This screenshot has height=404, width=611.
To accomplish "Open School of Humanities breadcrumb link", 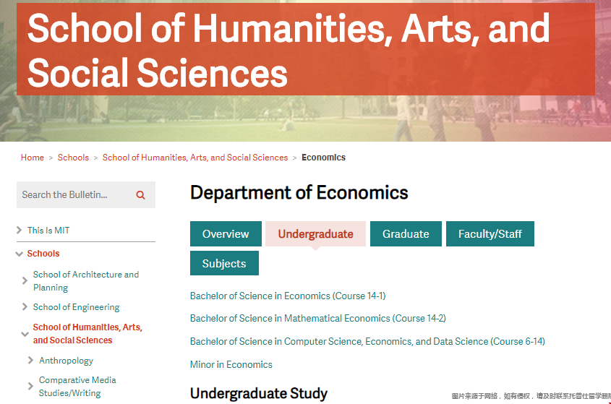I will click(195, 158).
